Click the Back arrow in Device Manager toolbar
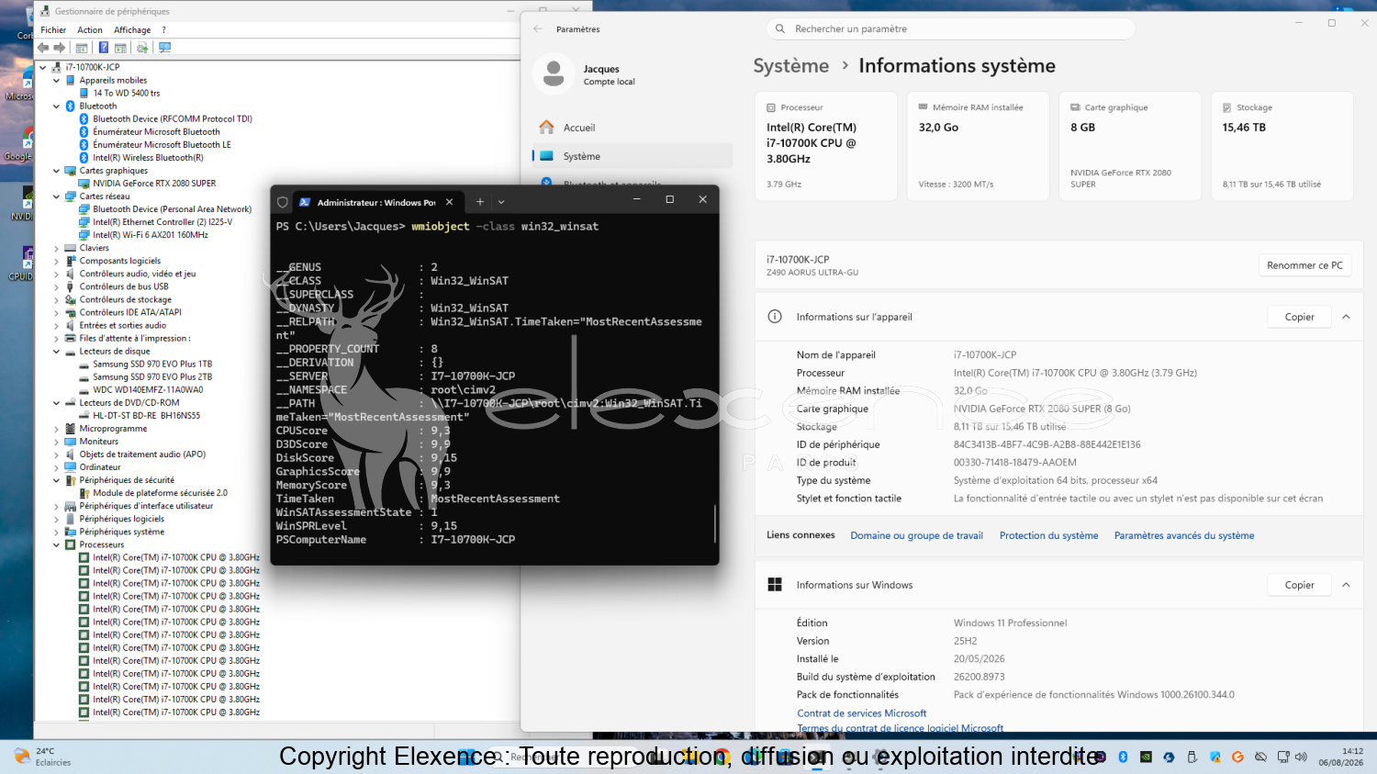The image size is (1377, 774). tap(43, 48)
